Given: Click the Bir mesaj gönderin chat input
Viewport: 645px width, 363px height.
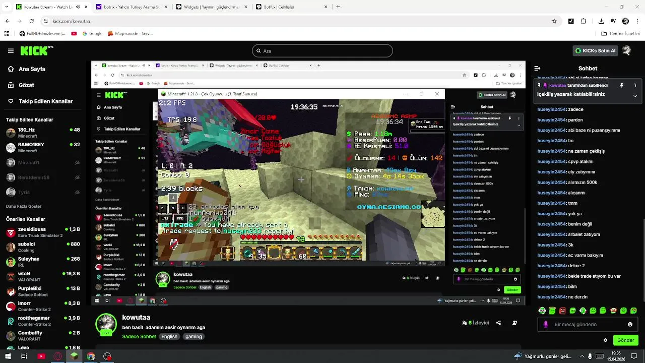Looking at the screenshot, I should point(587,325).
